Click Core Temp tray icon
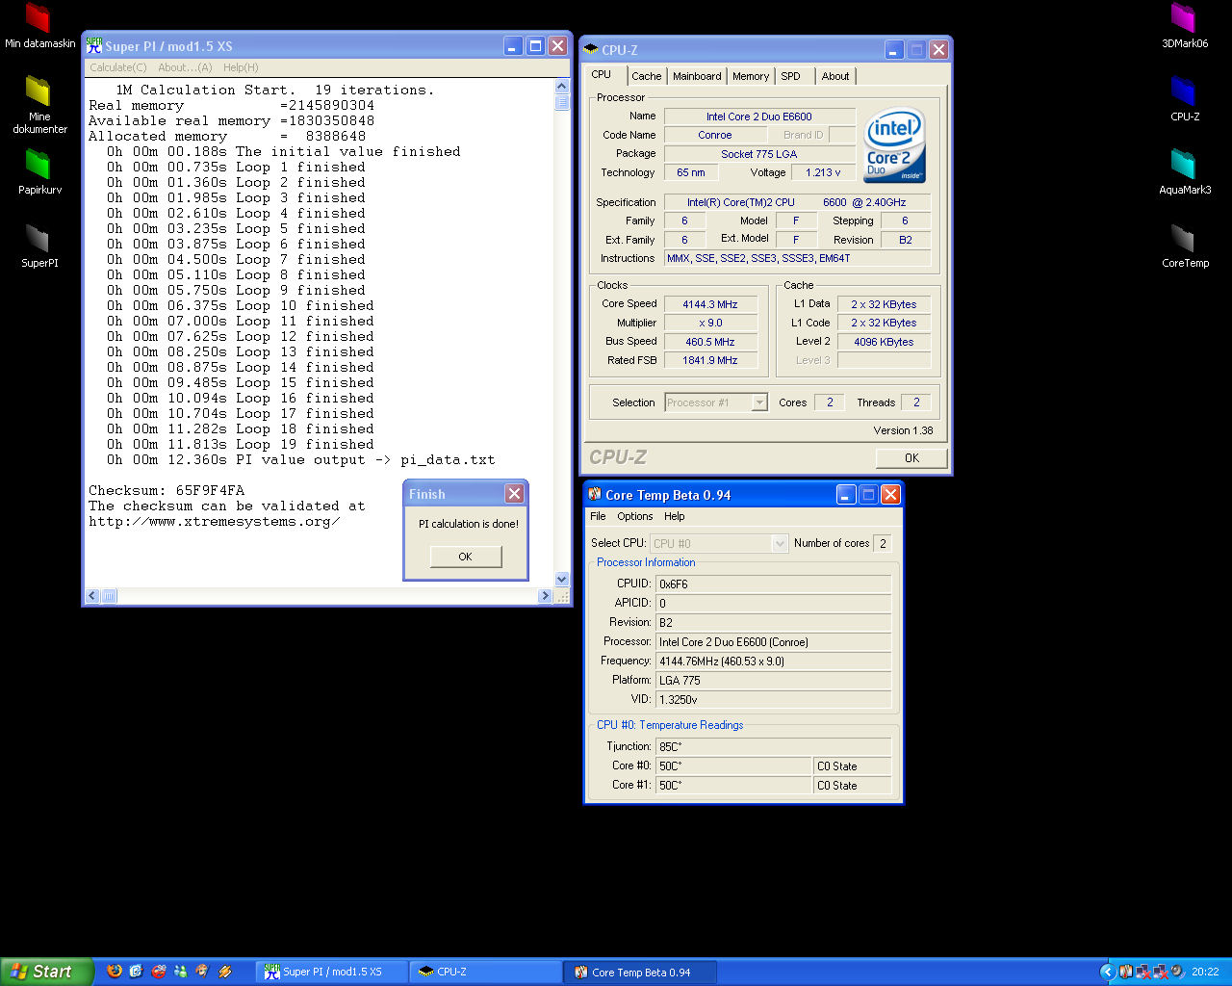The image size is (1232, 986). point(1125,972)
